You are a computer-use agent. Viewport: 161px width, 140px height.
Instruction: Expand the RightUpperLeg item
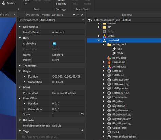pyautogui.click(x=104, y=123)
